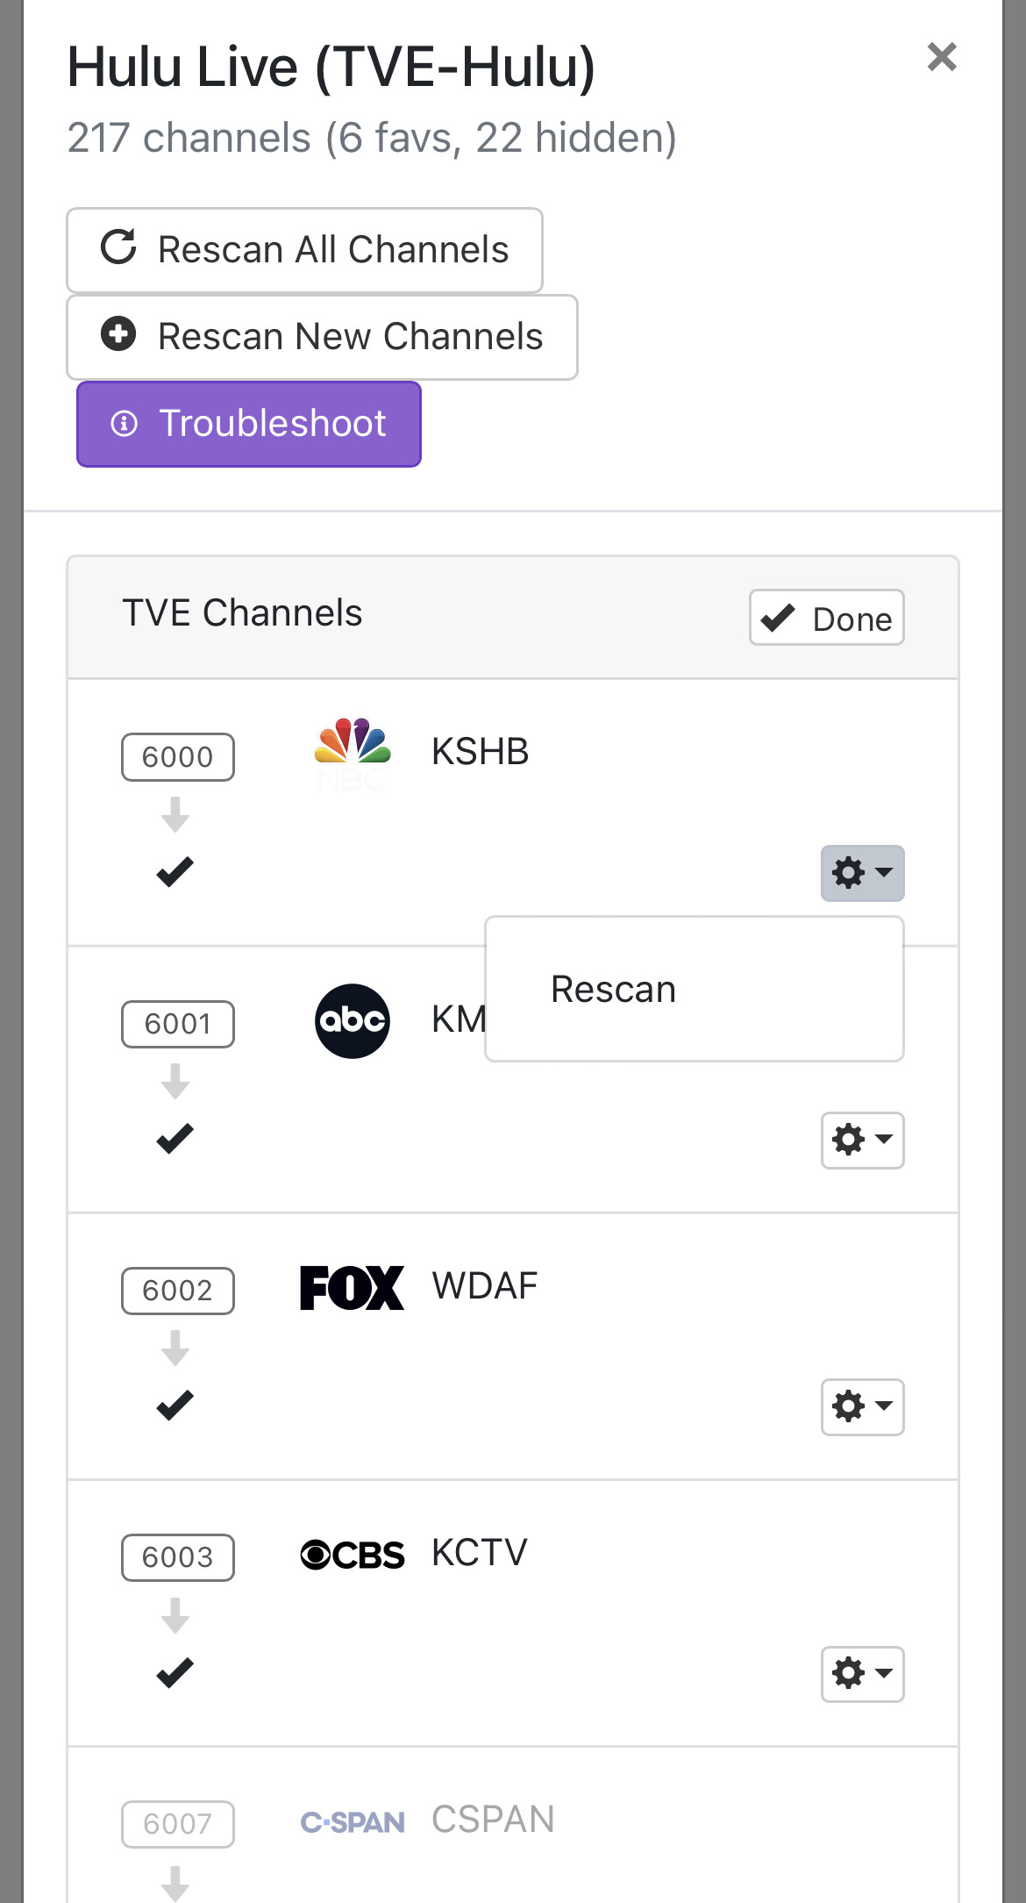Edit the 6000 channel number field
The height and width of the screenshot is (1903, 1026).
point(178,756)
